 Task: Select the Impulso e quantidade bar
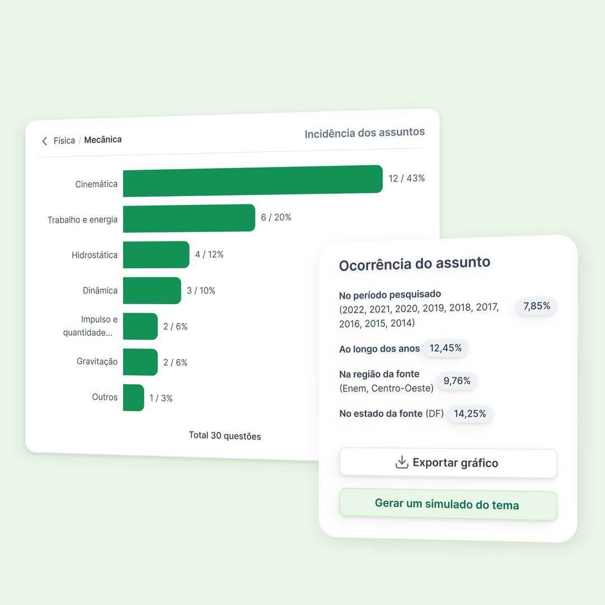coord(140,326)
